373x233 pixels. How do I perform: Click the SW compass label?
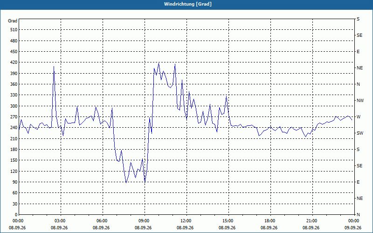[360, 133]
